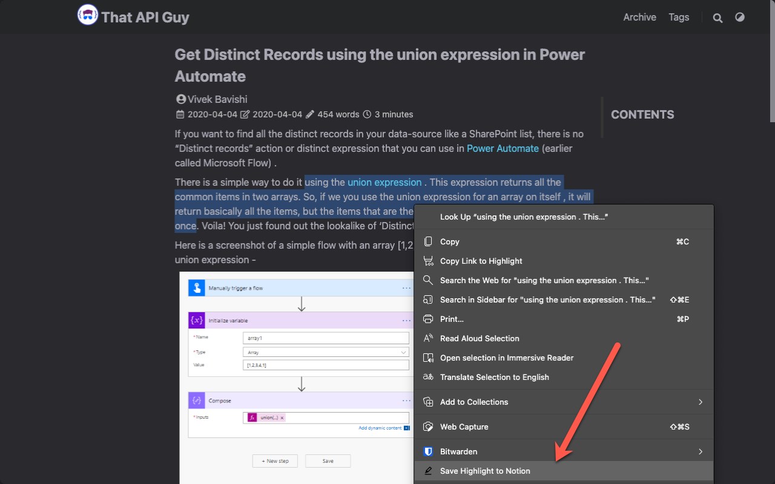Click the Name field containing array1
The width and height of the screenshot is (775, 484).
[326, 338]
